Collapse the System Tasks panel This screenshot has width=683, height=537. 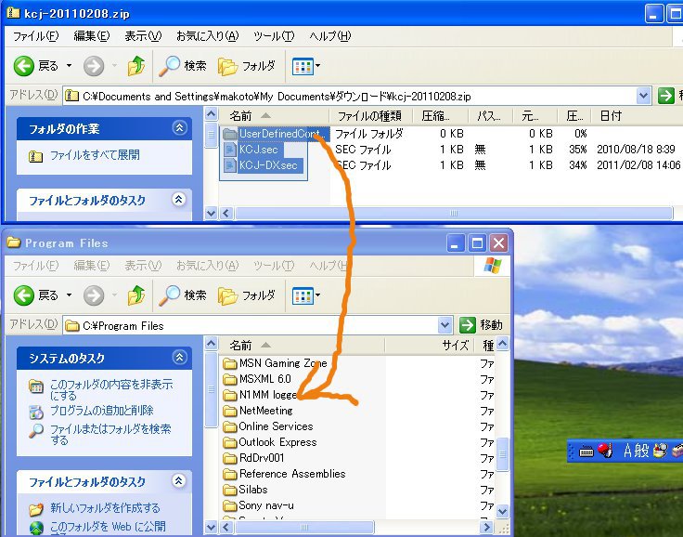point(179,358)
